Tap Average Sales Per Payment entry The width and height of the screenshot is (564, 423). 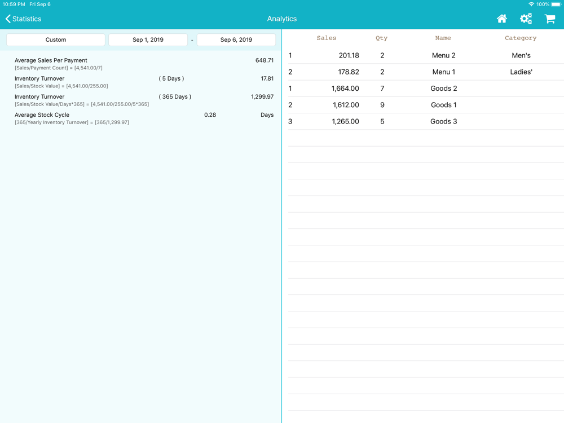tap(144, 64)
